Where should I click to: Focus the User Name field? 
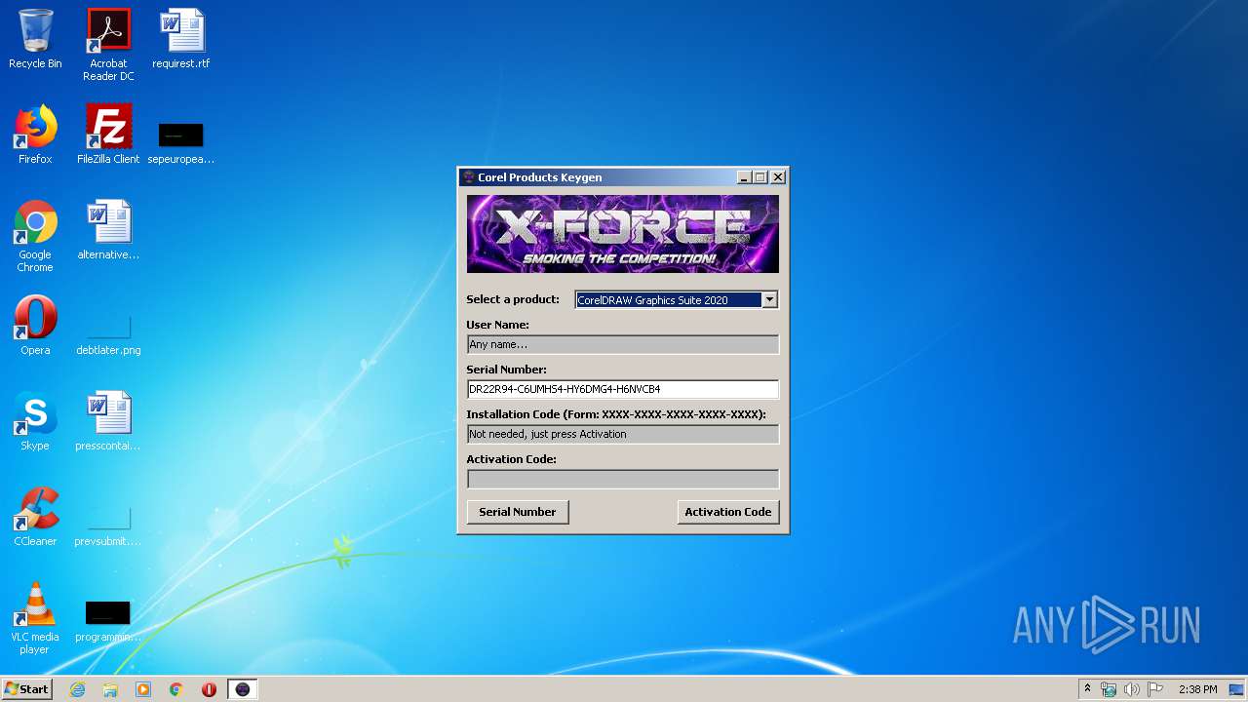click(623, 344)
